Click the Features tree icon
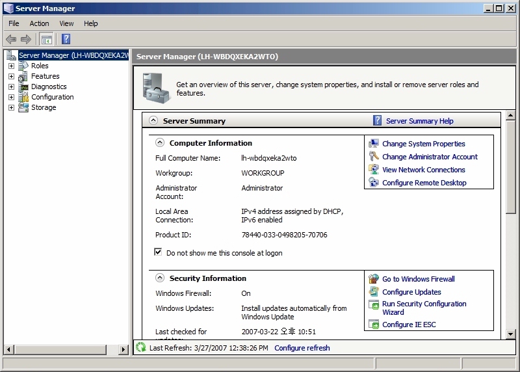Image resolution: width=520 pixels, height=372 pixels. tap(23, 76)
